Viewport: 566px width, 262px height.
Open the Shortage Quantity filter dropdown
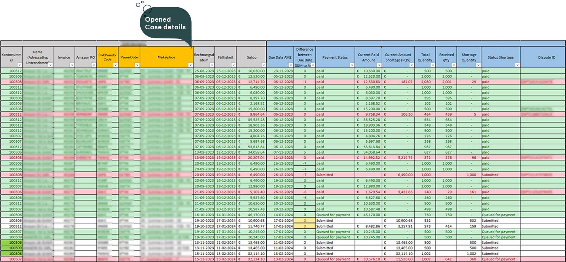click(x=478, y=65)
